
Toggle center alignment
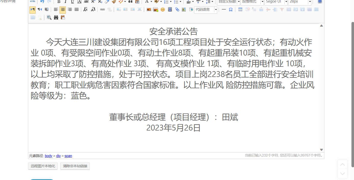tap(63, 10)
